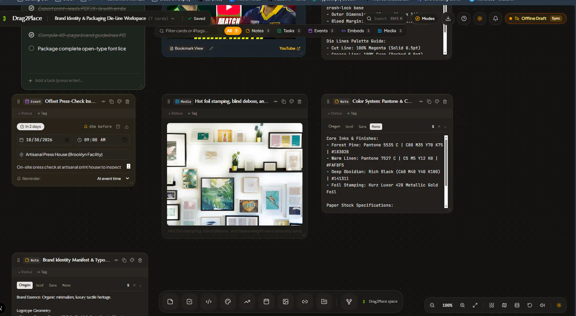
Task: Open the date picker for 10/30/2026
Action: [x=67, y=140]
